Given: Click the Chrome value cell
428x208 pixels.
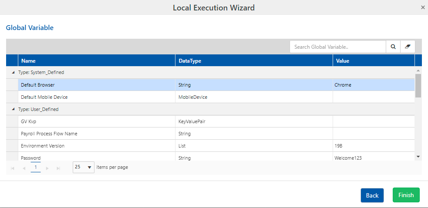Looking at the screenshot, I should pyautogui.click(x=374, y=85).
